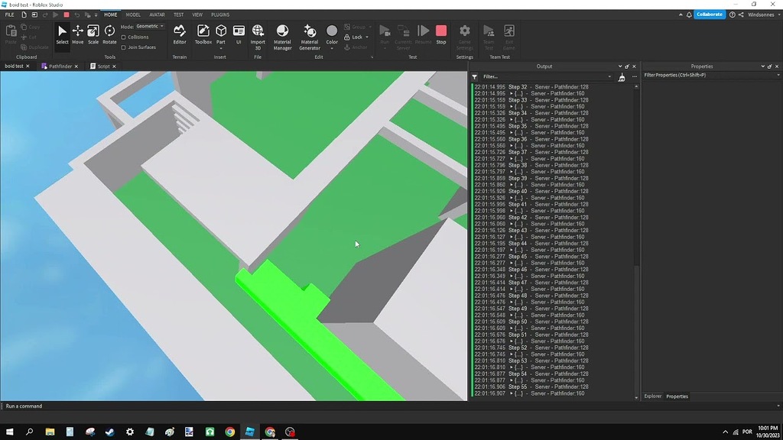783x440 pixels.
Task: Open the help question-mark icon
Action: [x=732, y=15]
